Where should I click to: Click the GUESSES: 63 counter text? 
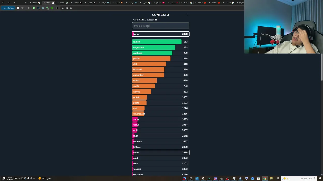(152, 20)
